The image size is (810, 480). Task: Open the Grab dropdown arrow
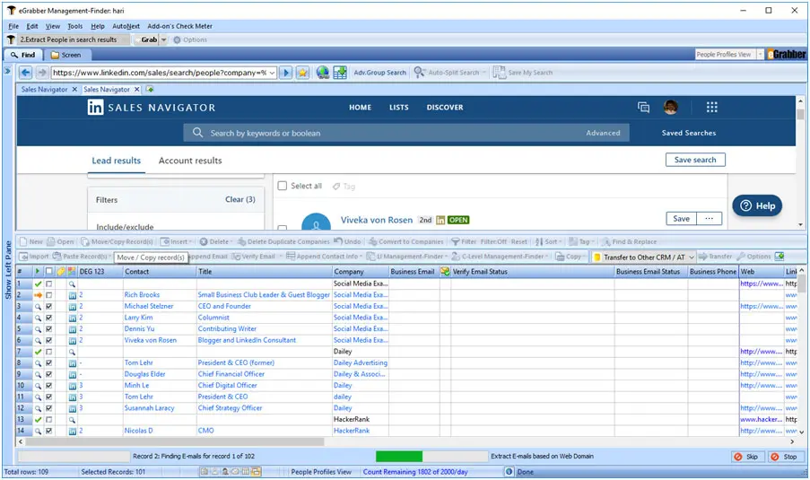[164, 39]
